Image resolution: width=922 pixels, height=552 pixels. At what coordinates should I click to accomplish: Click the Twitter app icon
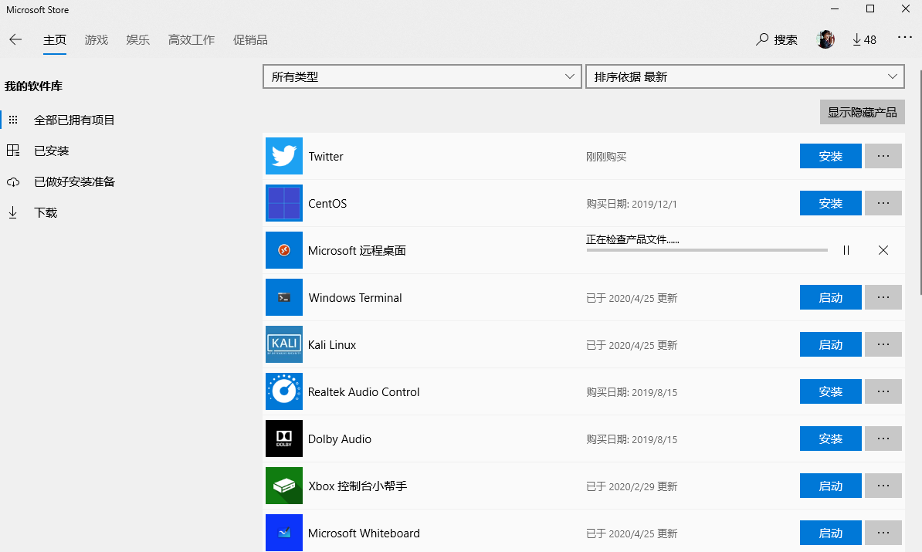pos(284,156)
